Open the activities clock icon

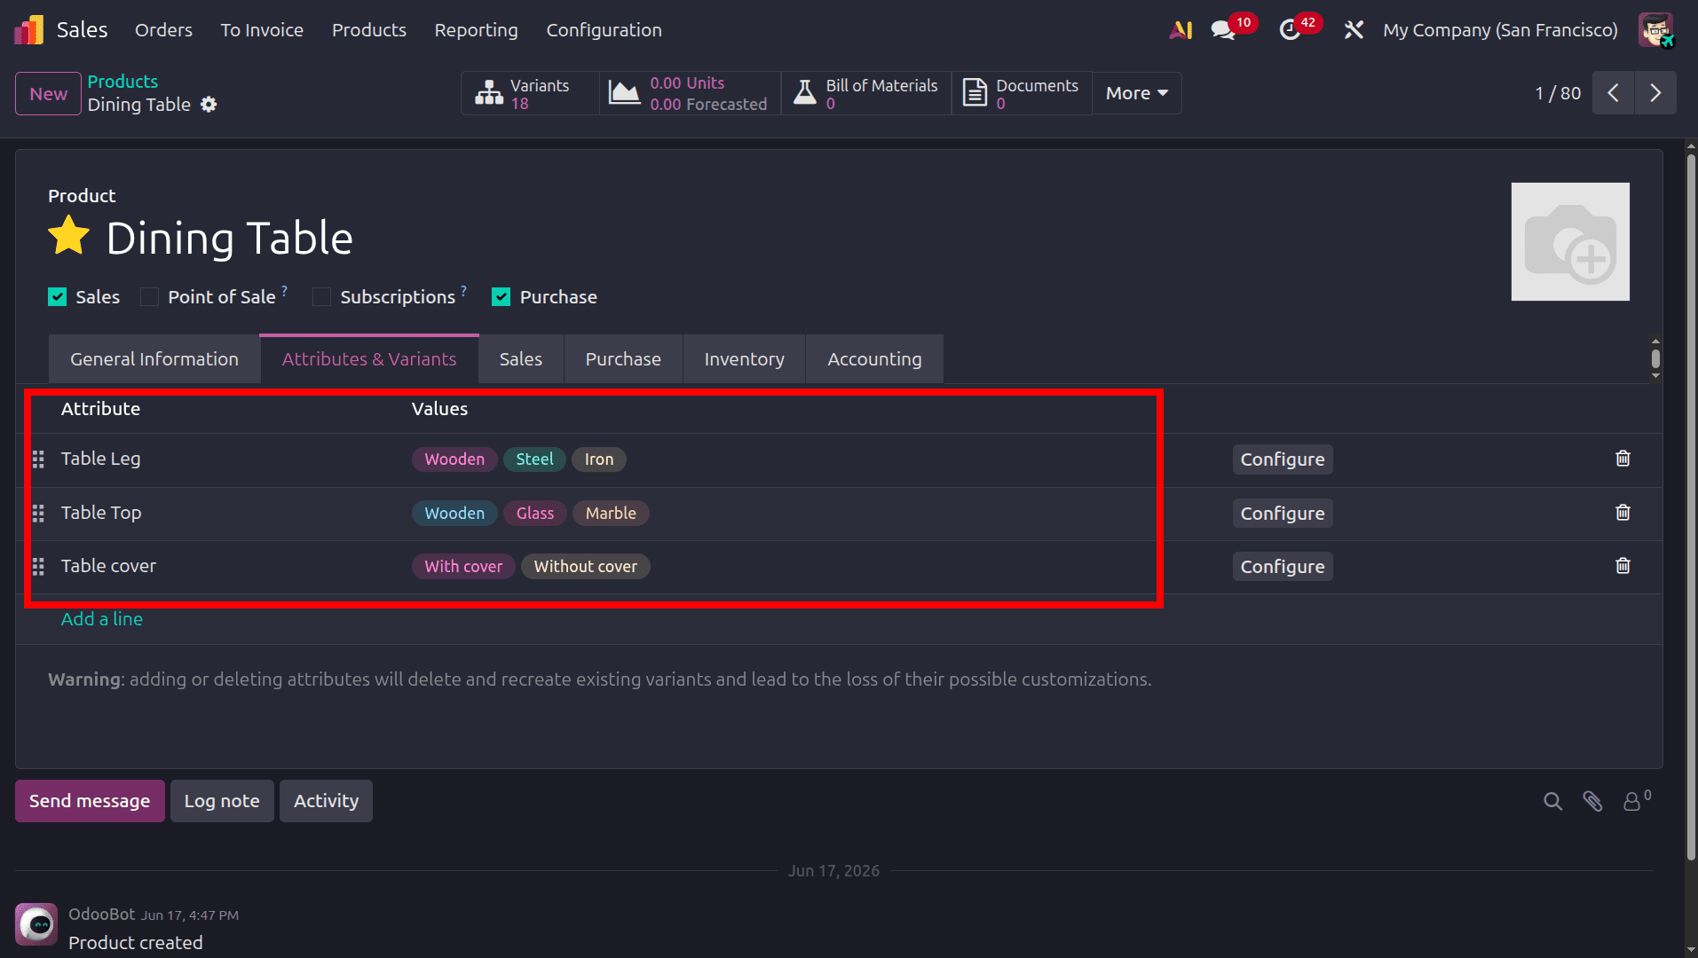[x=1290, y=30]
